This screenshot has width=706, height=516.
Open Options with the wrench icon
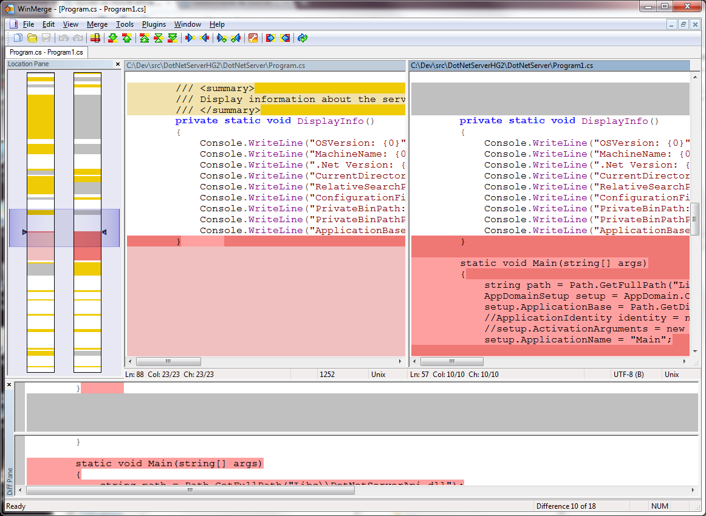253,38
